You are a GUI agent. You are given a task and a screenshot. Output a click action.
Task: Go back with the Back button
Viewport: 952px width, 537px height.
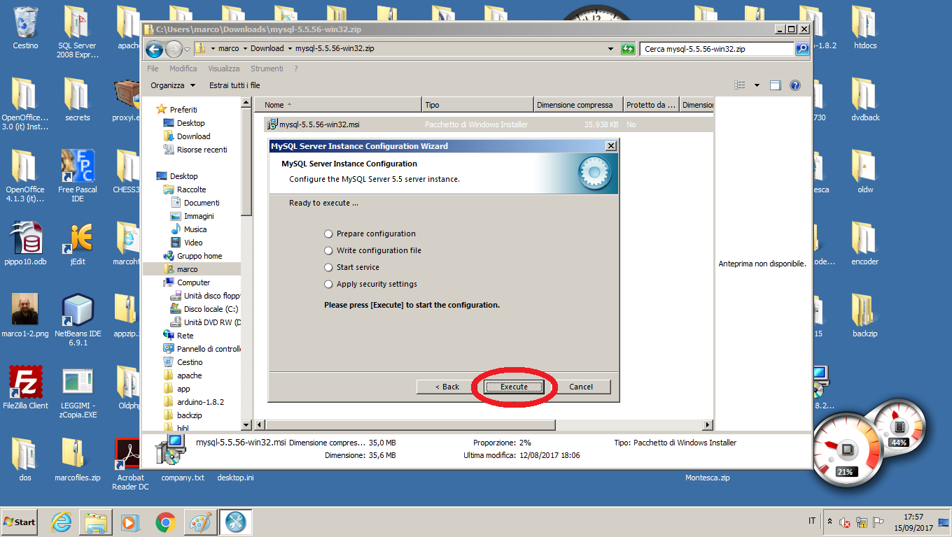pyautogui.click(x=446, y=387)
